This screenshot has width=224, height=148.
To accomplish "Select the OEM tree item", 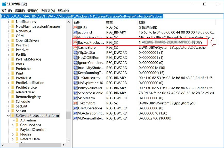I will click(20, 36).
